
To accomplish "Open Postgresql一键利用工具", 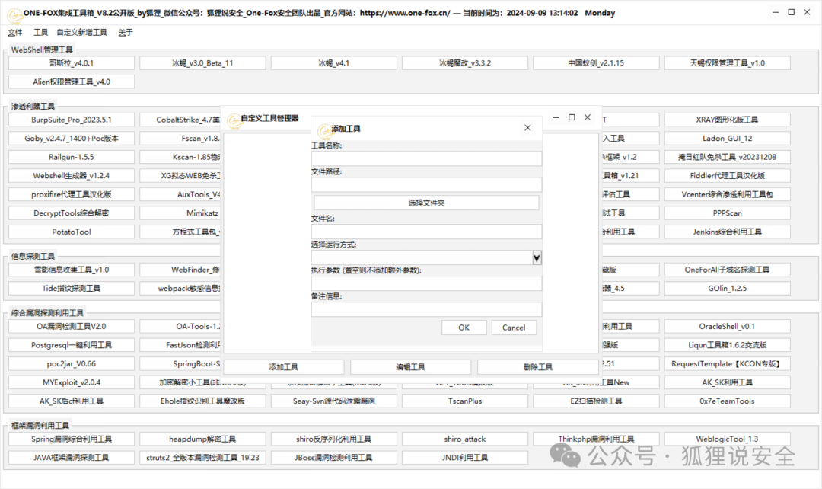I will (72, 345).
